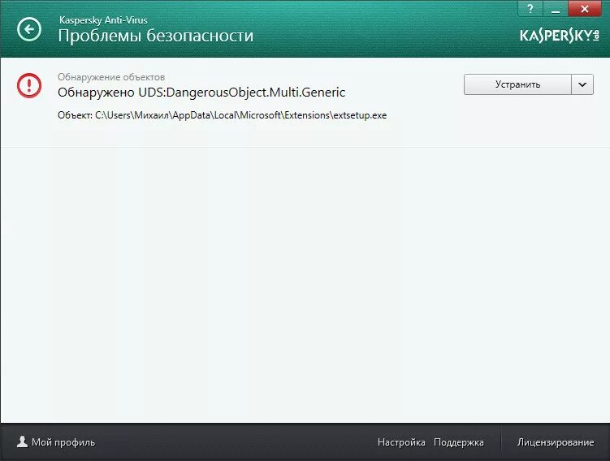Open Мой профиль link
The width and height of the screenshot is (610, 461).
coord(63,442)
